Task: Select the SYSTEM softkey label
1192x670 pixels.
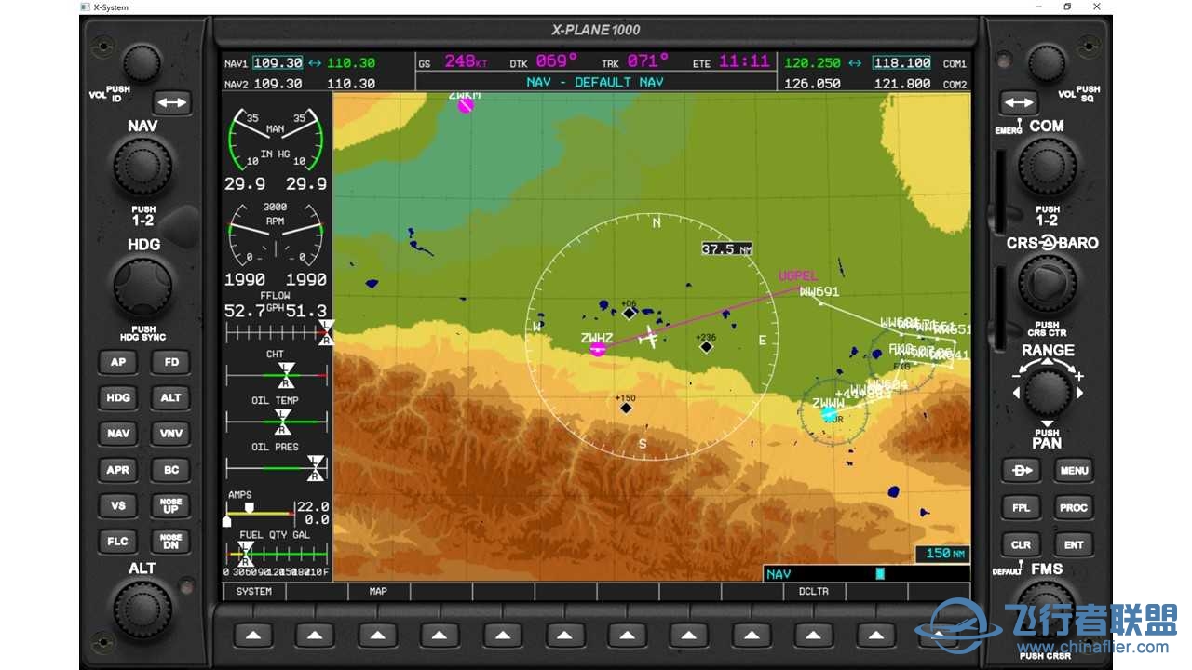Action: click(x=253, y=591)
